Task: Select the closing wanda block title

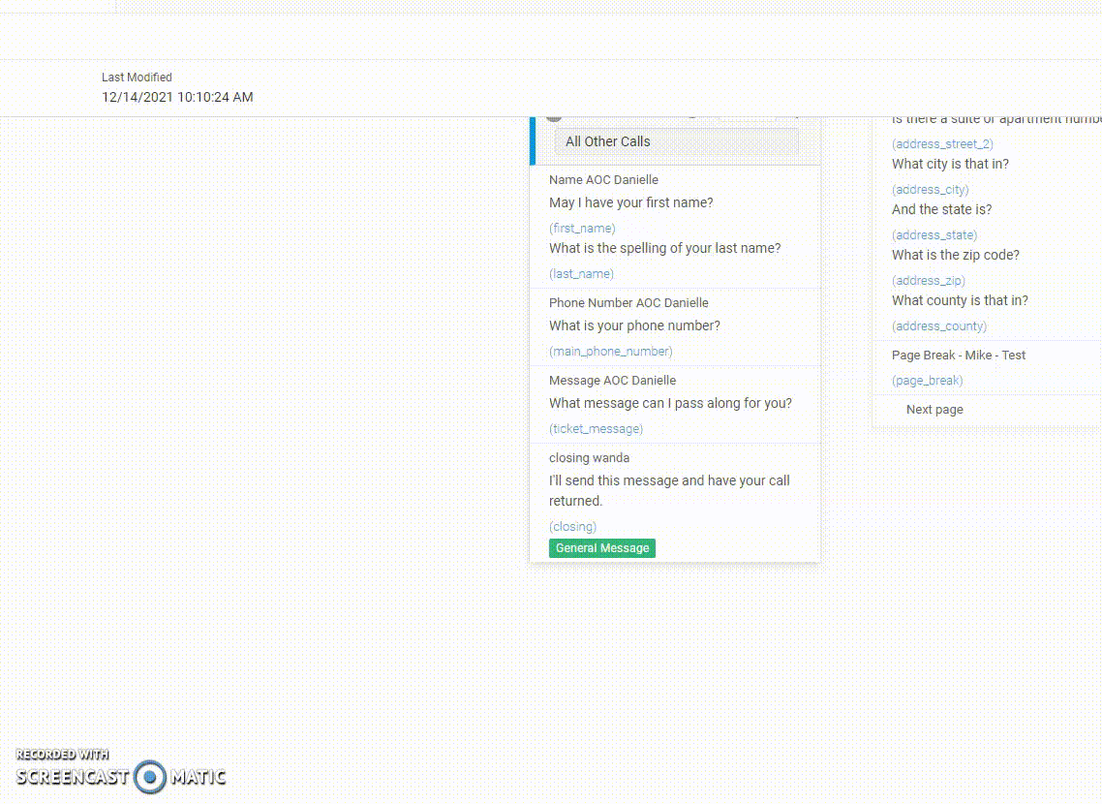Action: [589, 458]
